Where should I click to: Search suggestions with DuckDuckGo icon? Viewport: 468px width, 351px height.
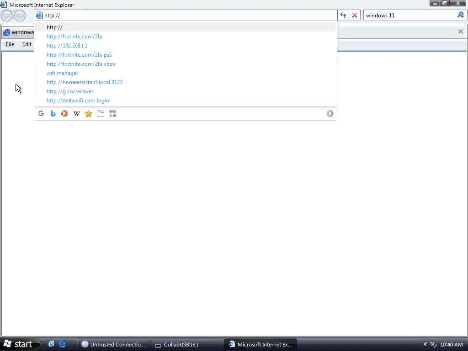pos(64,113)
